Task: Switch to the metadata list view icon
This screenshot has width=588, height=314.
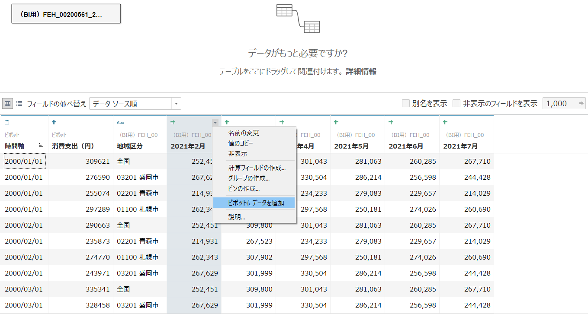Action: (19, 103)
